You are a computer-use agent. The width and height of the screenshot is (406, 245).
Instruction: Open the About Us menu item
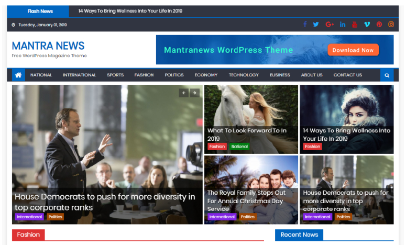tap(312, 75)
